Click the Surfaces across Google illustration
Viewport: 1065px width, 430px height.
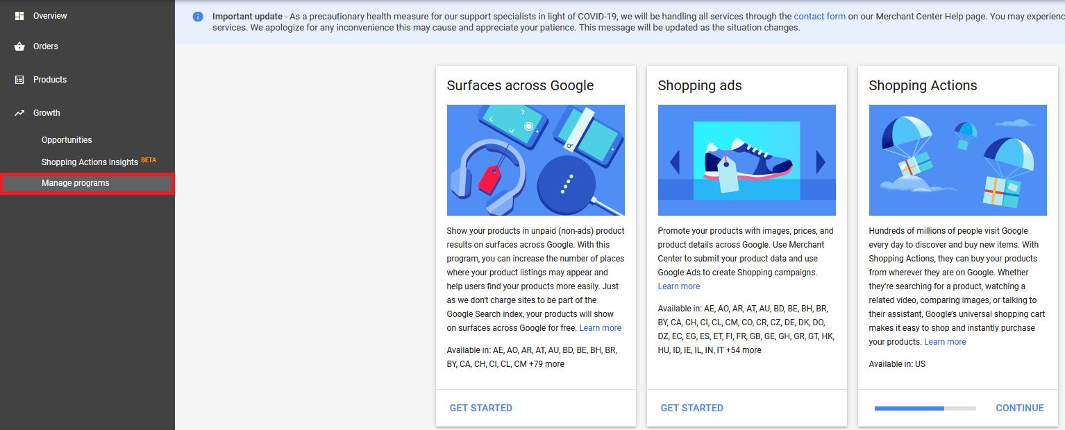click(536, 160)
